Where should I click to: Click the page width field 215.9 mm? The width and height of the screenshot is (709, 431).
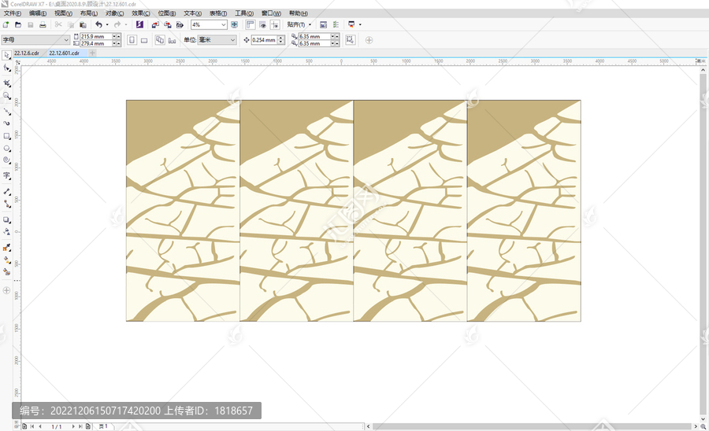tap(96, 36)
